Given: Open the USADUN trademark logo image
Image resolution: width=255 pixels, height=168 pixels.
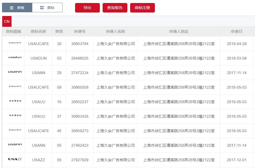Looking at the screenshot, I should (x=15, y=57).
